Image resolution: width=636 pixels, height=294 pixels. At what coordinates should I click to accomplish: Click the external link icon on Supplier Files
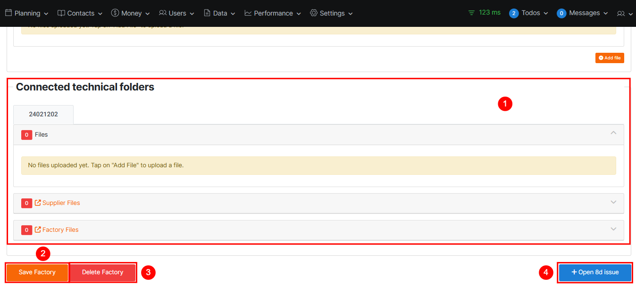tap(38, 203)
